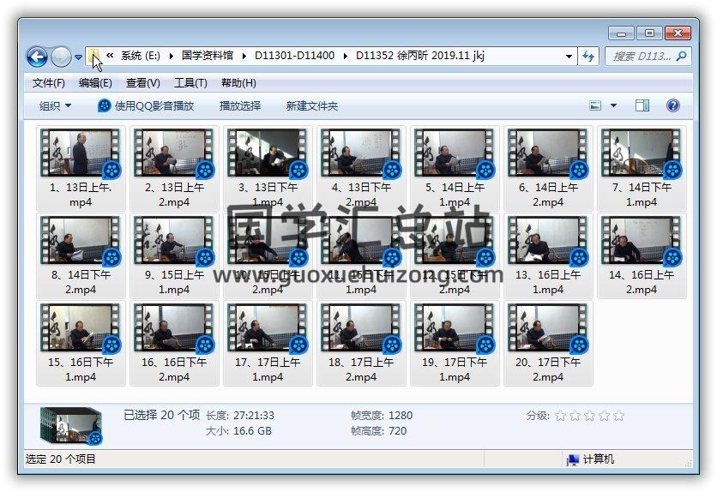Expand arrow after 系统 (E:) breadcrumb

point(171,57)
